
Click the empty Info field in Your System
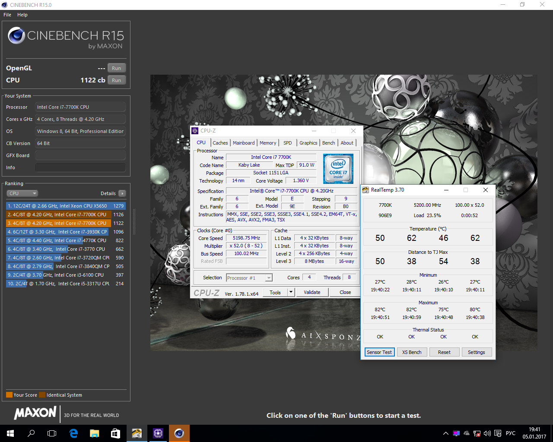pos(80,167)
